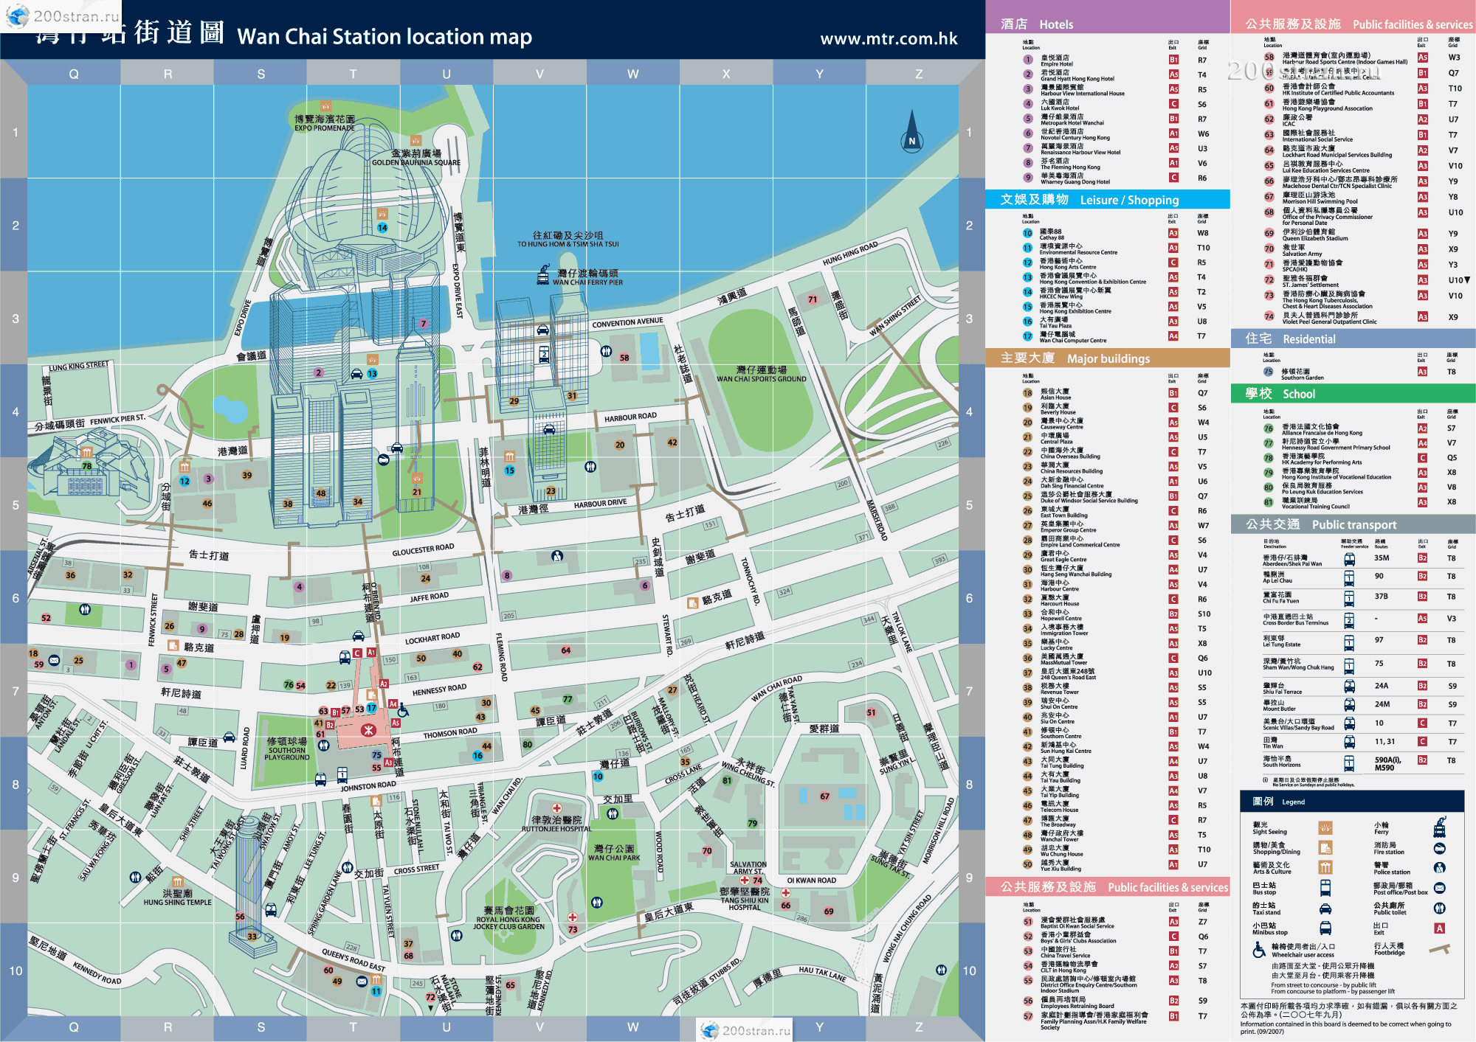
Task: Click the 200stran.ru watermark at top left
Action: (x=63, y=15)
